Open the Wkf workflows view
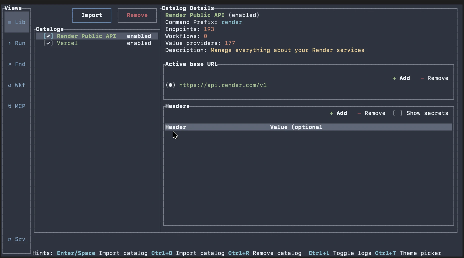Viewport: 464px width, 258px height. pos(16,85)
